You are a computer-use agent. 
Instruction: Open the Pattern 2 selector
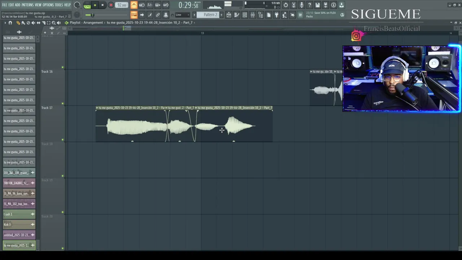coord(208,15)
